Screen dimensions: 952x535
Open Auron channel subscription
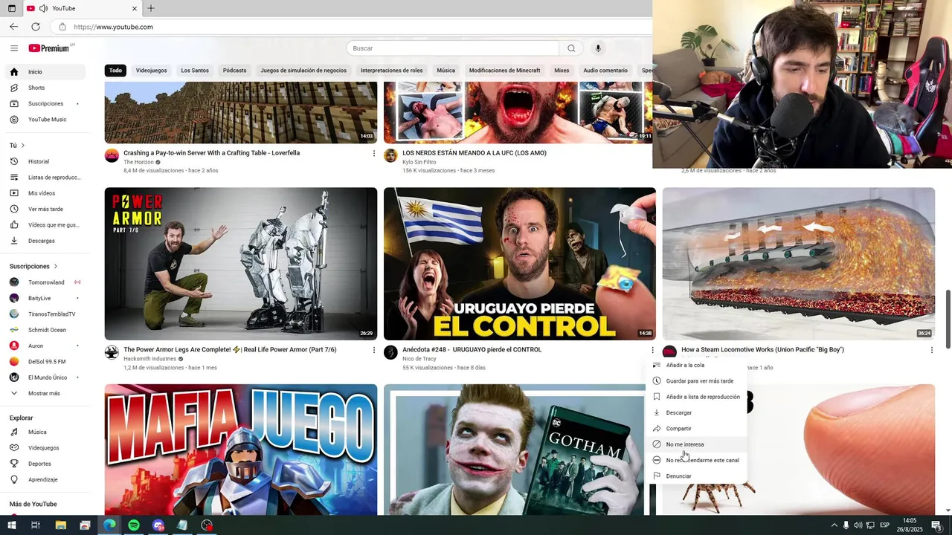coord(45,346)
